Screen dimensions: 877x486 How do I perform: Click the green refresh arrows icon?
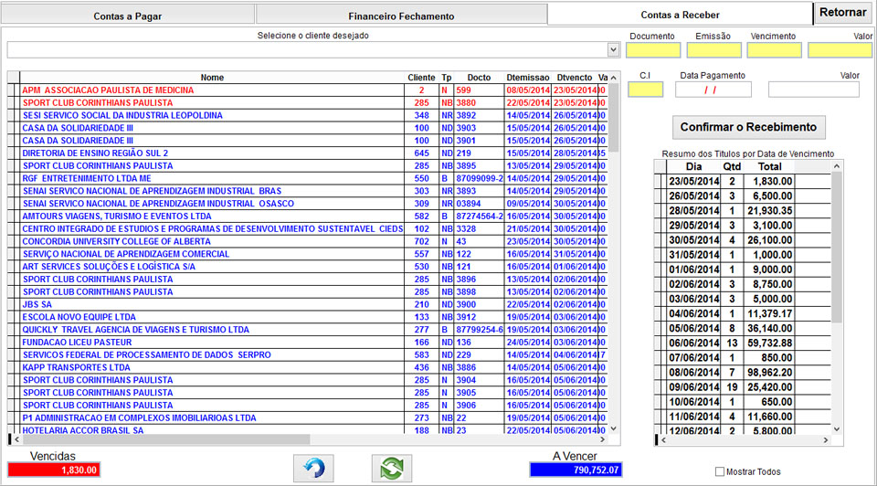click(x=392, y=468)
